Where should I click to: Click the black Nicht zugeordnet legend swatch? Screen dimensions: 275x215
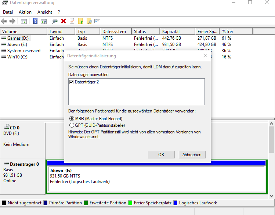click(x=4, y=203)
